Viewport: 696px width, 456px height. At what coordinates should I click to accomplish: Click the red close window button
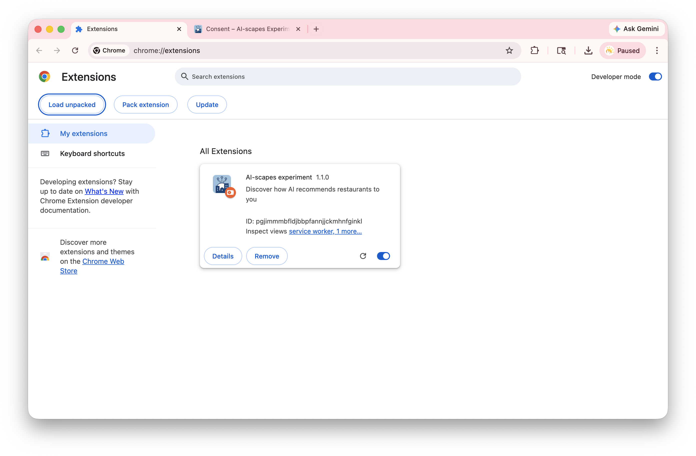coord(38,29)
